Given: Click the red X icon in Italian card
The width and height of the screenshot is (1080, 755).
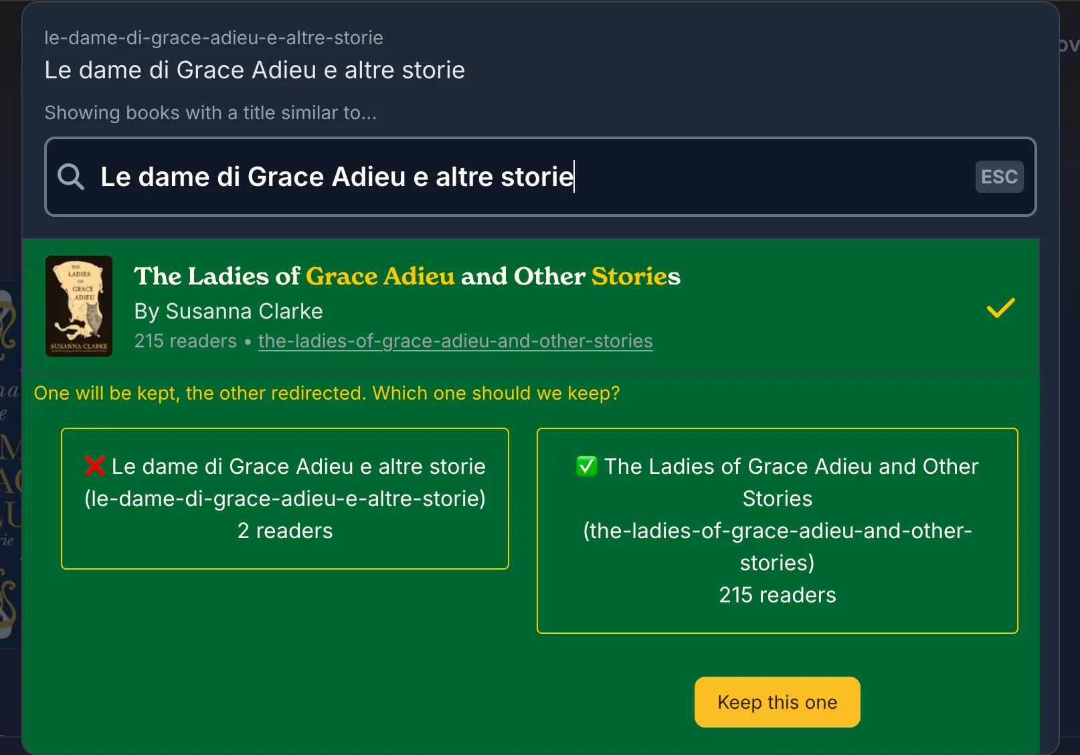Looking at the screenshot, I should pos(95,466).
